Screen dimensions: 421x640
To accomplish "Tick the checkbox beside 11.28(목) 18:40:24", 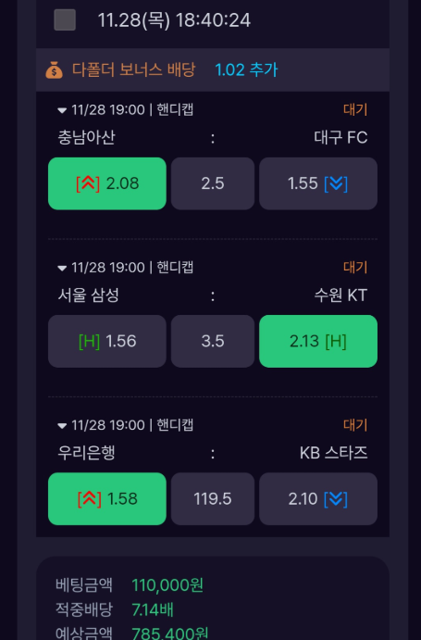I will click(65, 20).
